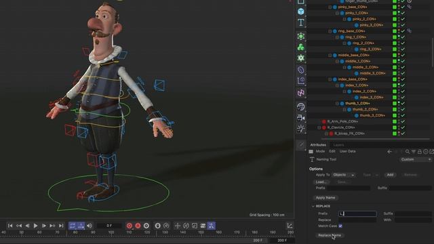Click the Load... button
Screen dimensions: 434x244
[x=321, y=182]
